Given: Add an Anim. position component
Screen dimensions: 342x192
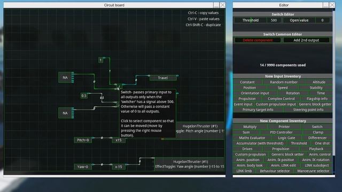Looking at the screenshot, I should (248, 160).
